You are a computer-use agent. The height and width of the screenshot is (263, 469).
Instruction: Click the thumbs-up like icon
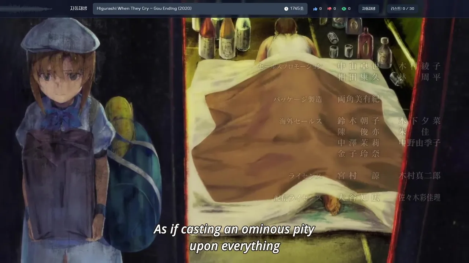tap(315, 9)
